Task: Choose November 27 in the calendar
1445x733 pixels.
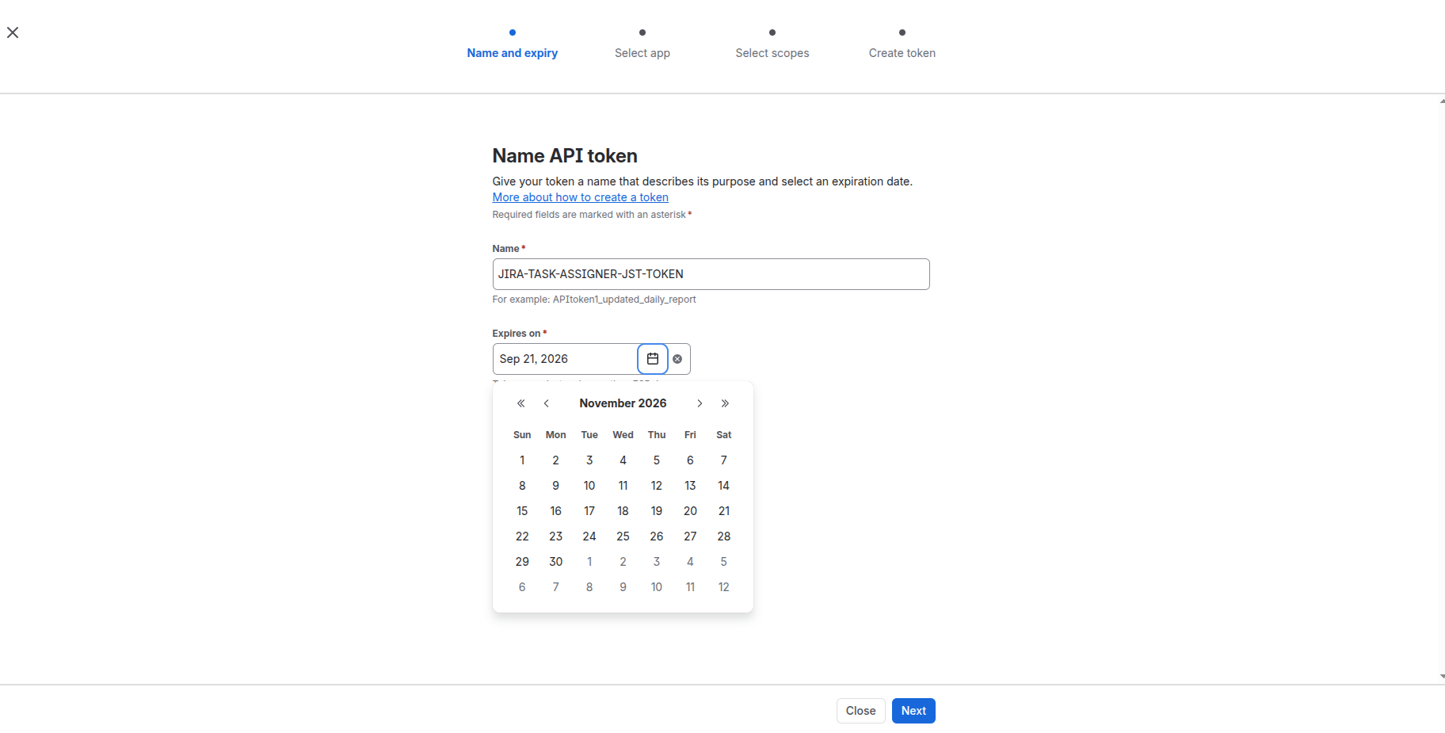Action: (x=690, y=536)
